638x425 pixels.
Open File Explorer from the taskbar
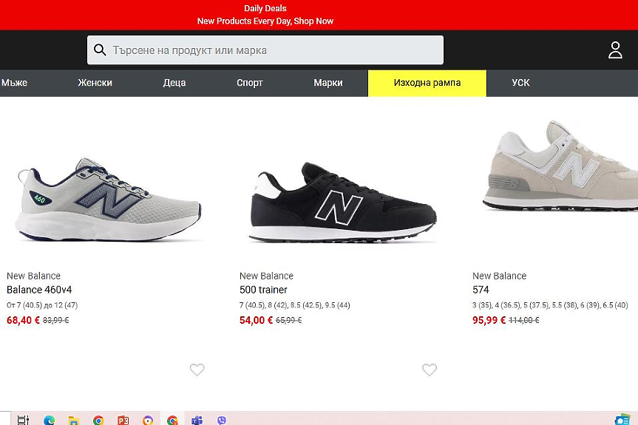point(73,420)
